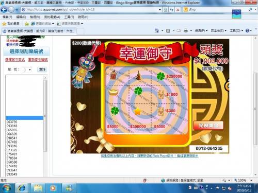This screenshot has height=193, width=258.
Task: Click the Refresh page icon
Action: coord(171,10)
